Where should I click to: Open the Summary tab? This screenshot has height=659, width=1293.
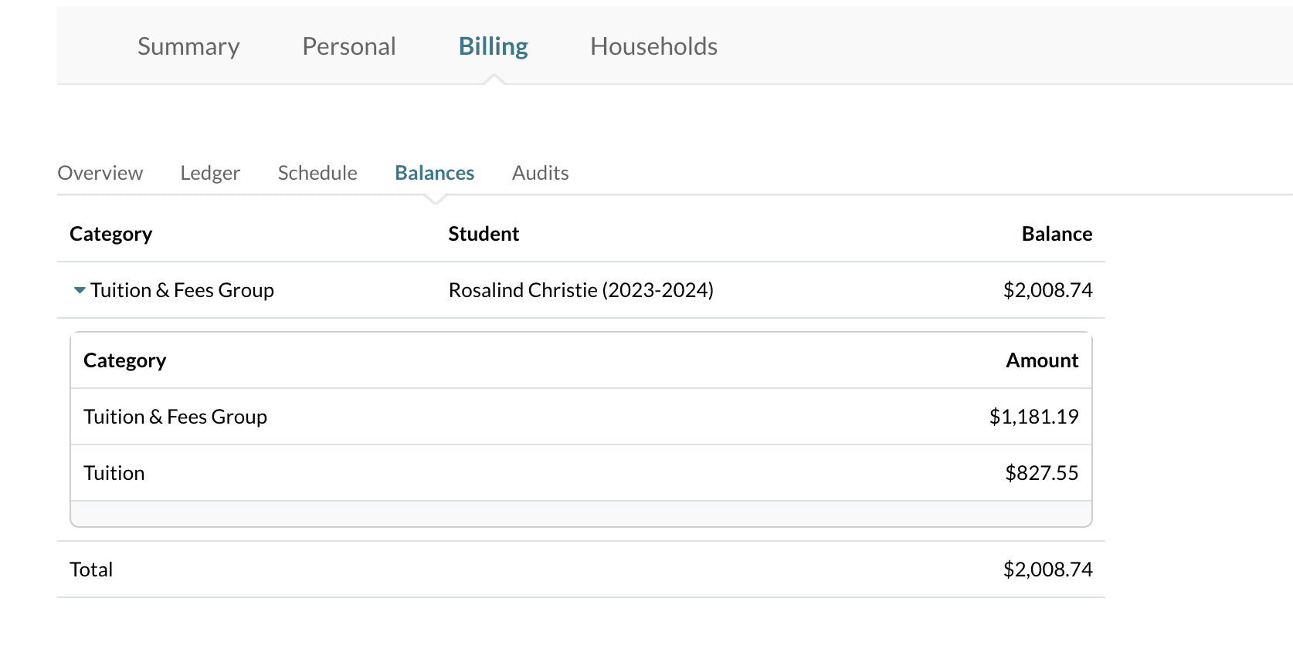pos(188,46)
